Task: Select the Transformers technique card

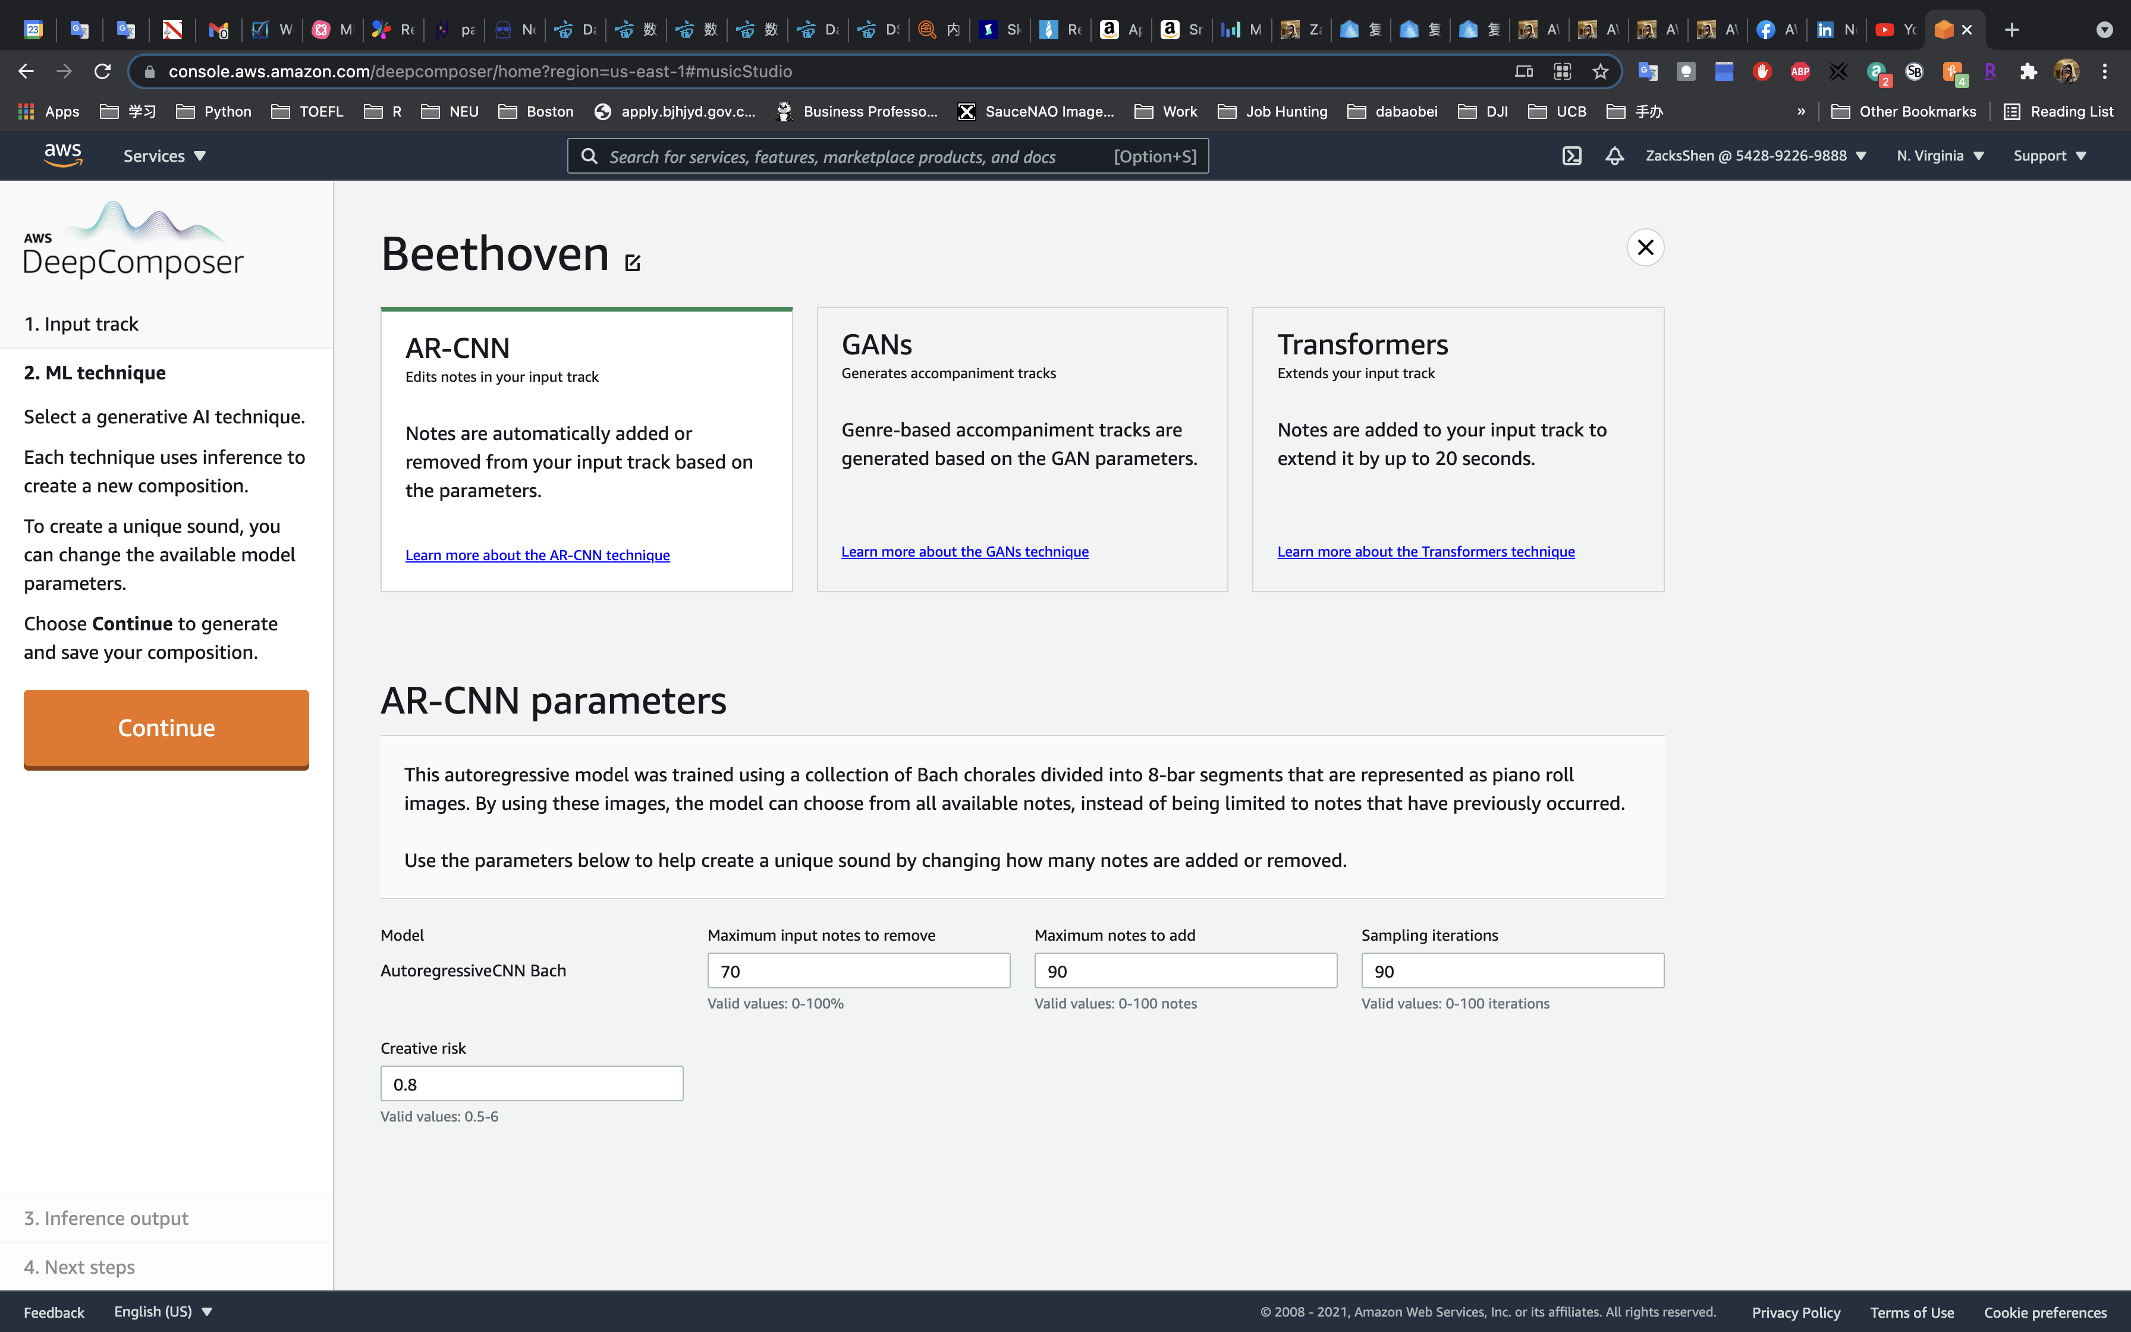Action: 1457,448
